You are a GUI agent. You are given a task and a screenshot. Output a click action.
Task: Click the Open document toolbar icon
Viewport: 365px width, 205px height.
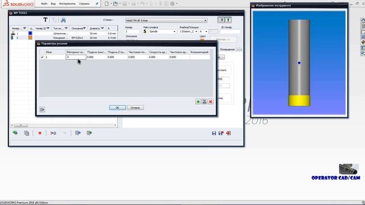(x=115, y=3)
